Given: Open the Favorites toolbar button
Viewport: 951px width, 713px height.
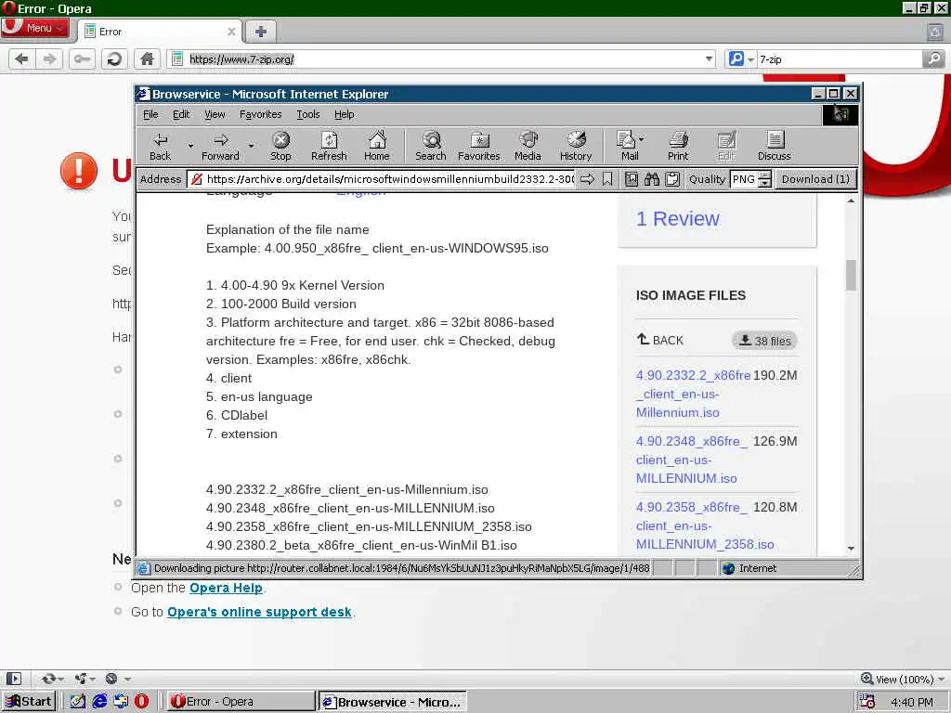Looking at the screenshot, I should point(478,147).
